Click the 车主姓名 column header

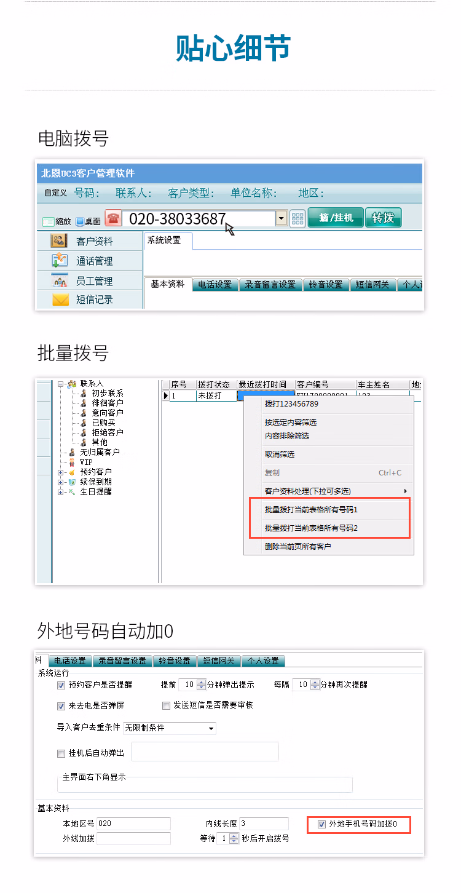point(383,384)
